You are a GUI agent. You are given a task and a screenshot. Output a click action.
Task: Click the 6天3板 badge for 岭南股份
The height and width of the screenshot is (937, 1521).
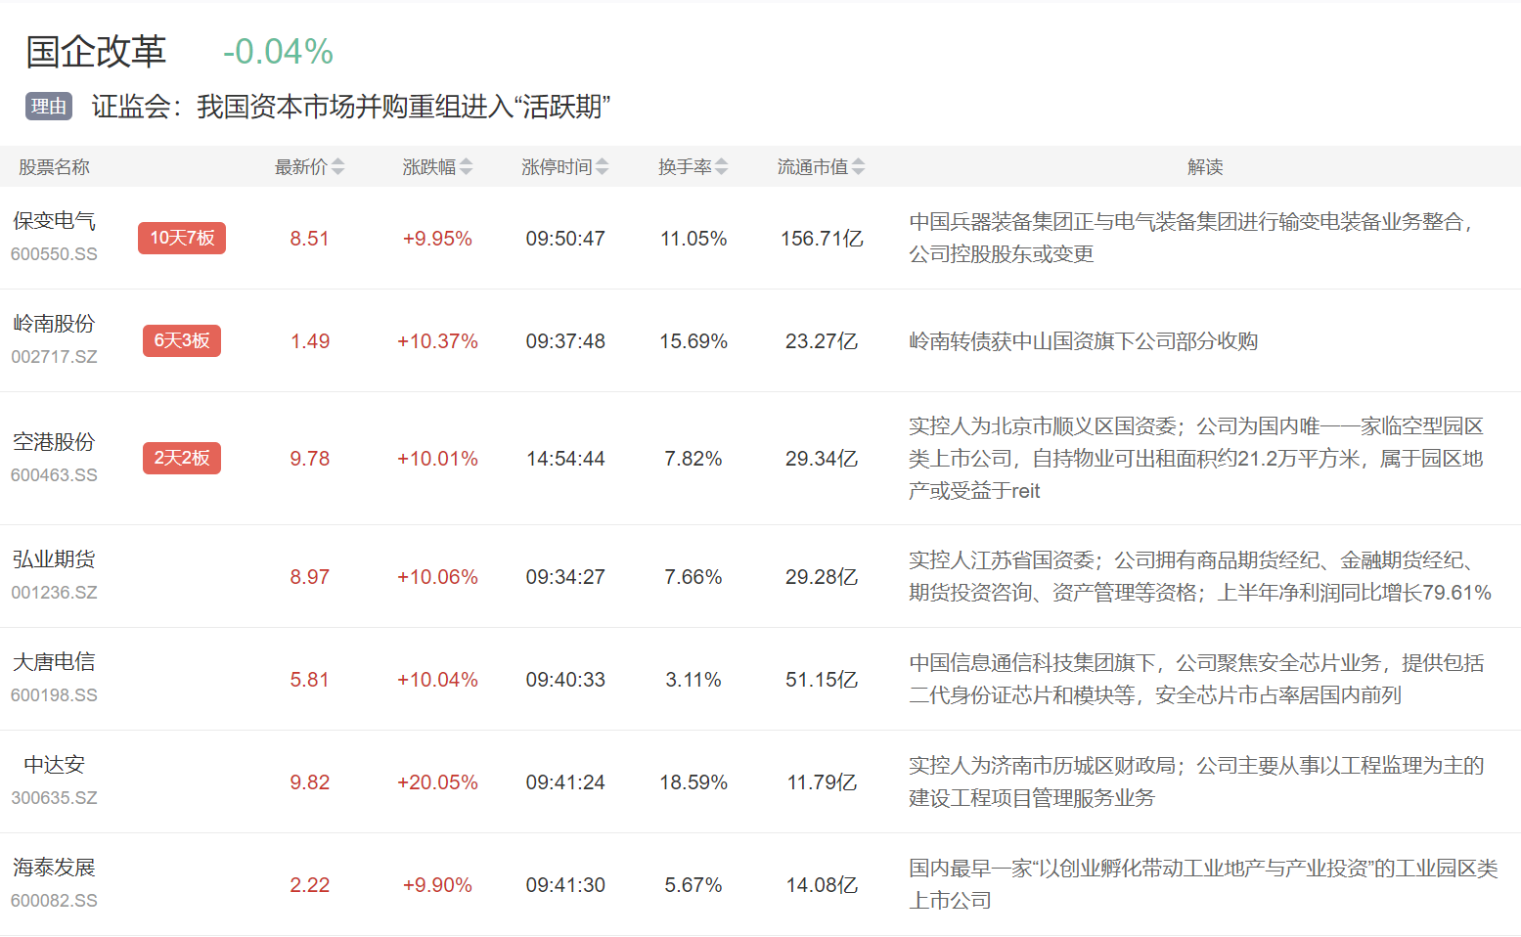(182, 340)
